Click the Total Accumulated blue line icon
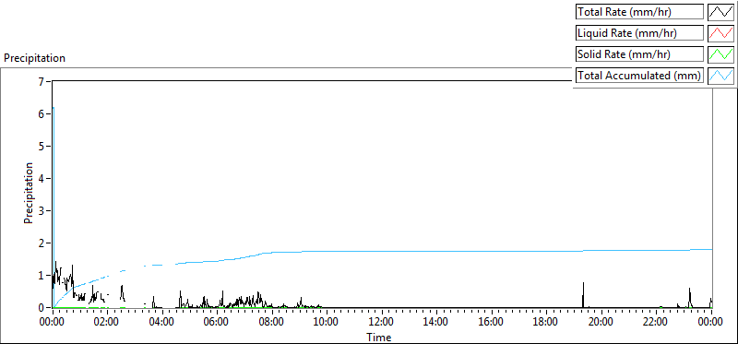This screenshot has width=738, height=344. 720,76
